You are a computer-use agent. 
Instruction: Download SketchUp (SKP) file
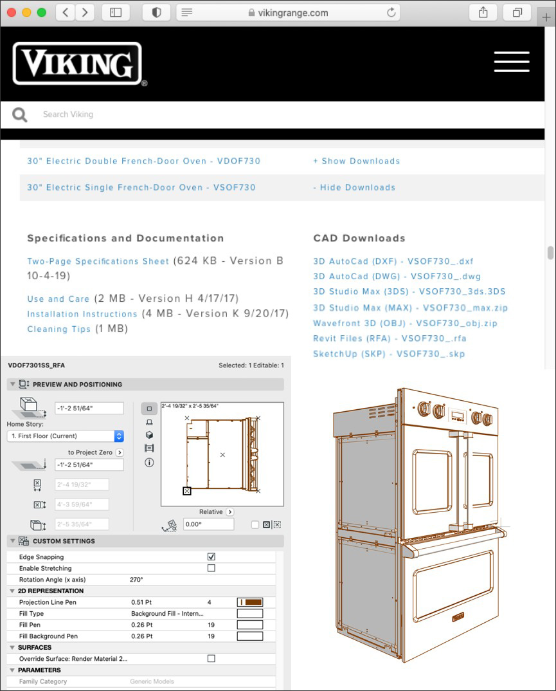[389, 354]
